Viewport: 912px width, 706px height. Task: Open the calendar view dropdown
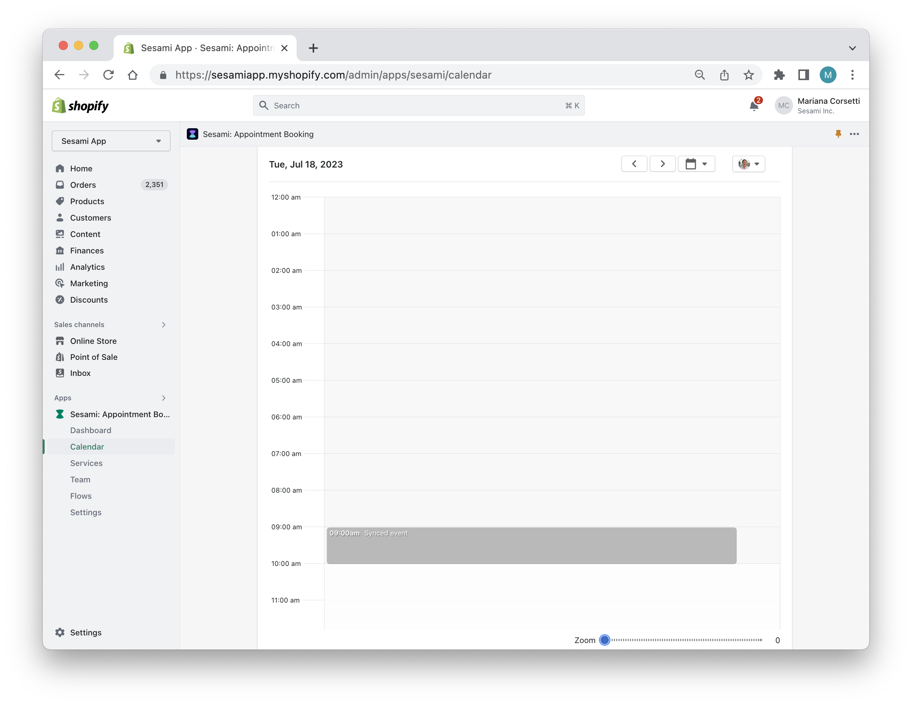point(696,164)
